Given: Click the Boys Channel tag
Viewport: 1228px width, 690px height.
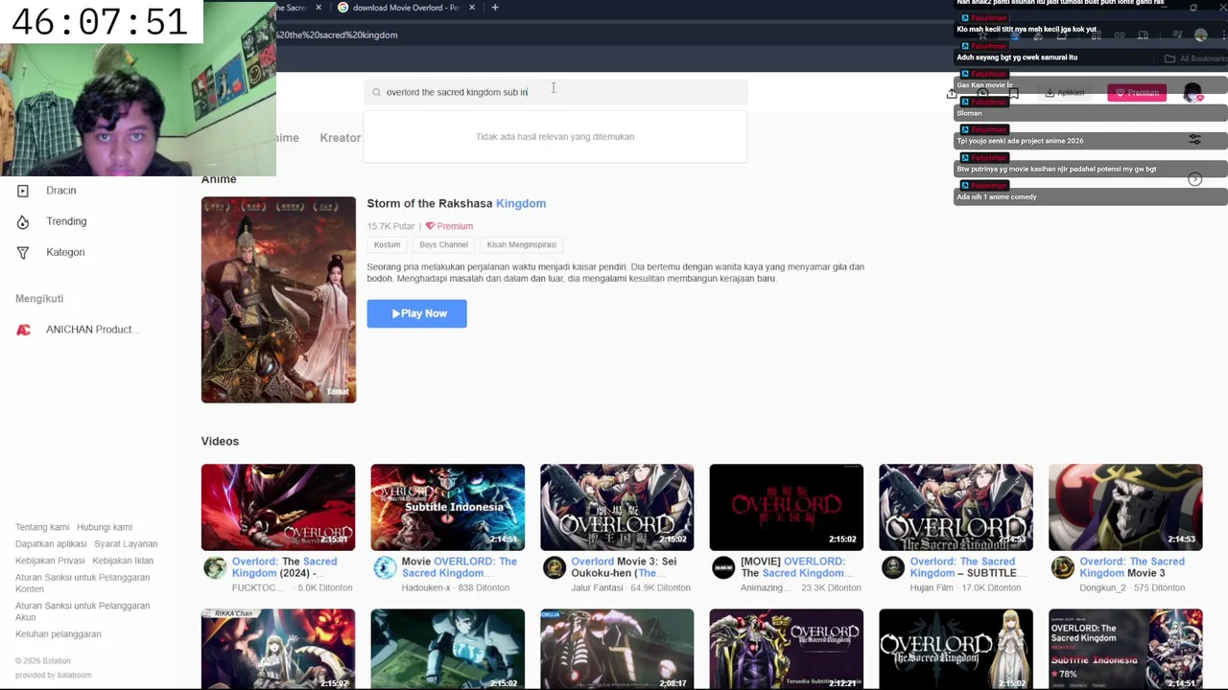Looking at the screenshot, I should click(443, 244).
